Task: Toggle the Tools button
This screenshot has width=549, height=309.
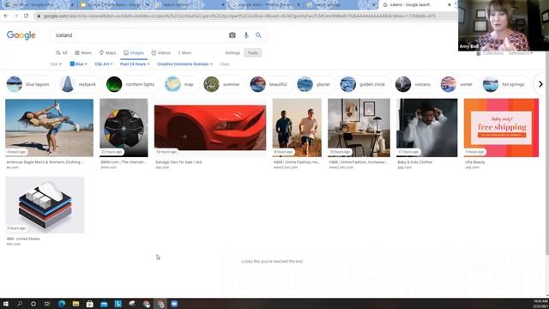Action: click(253, 53)
